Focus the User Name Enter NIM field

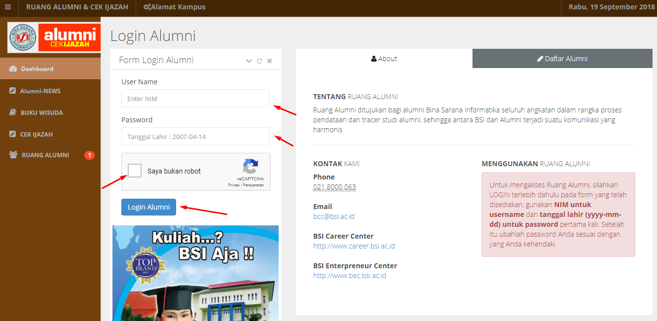click(195, 99)
